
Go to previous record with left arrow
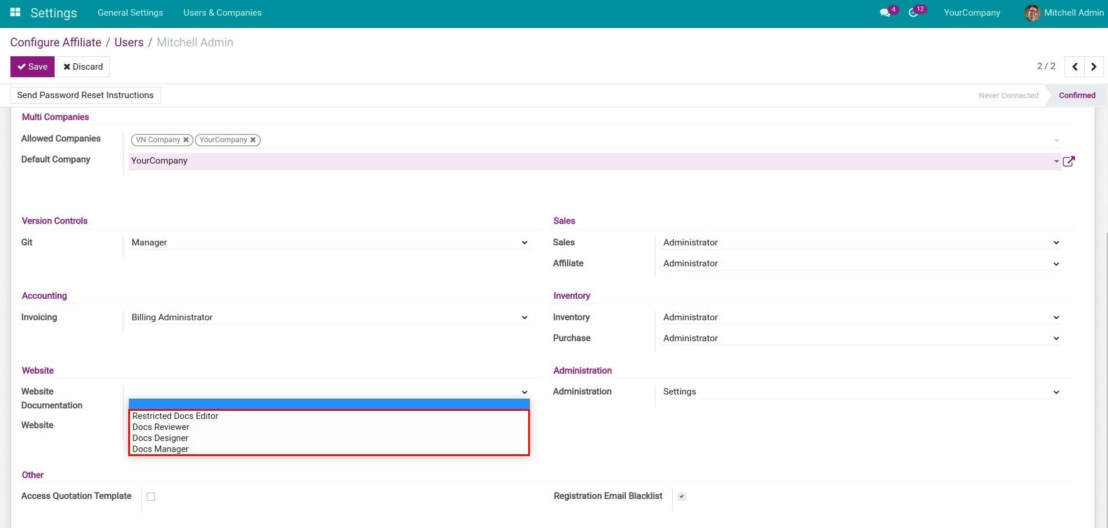tap(1074, 66)
